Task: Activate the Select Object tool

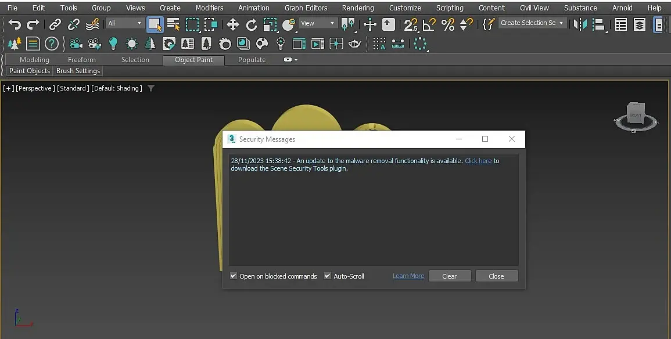Action: [155, 24]
